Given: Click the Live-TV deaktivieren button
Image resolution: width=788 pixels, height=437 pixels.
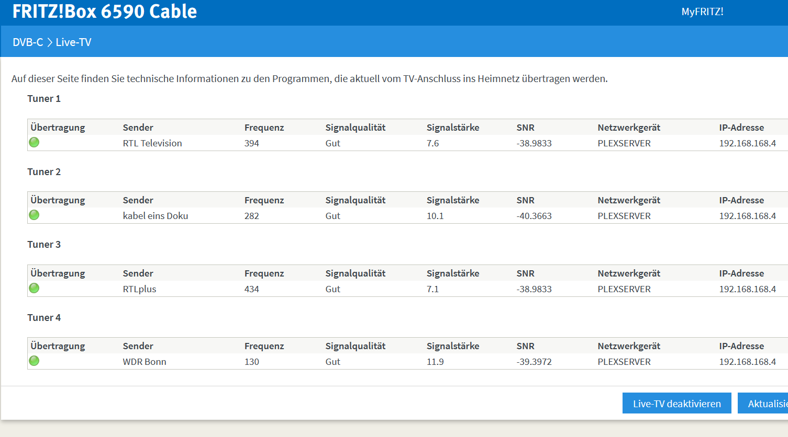Looking at the screenshot, I should coord(676,404).
